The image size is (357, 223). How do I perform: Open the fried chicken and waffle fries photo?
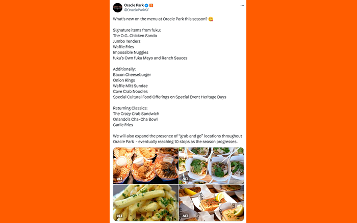tap(146, 165)
